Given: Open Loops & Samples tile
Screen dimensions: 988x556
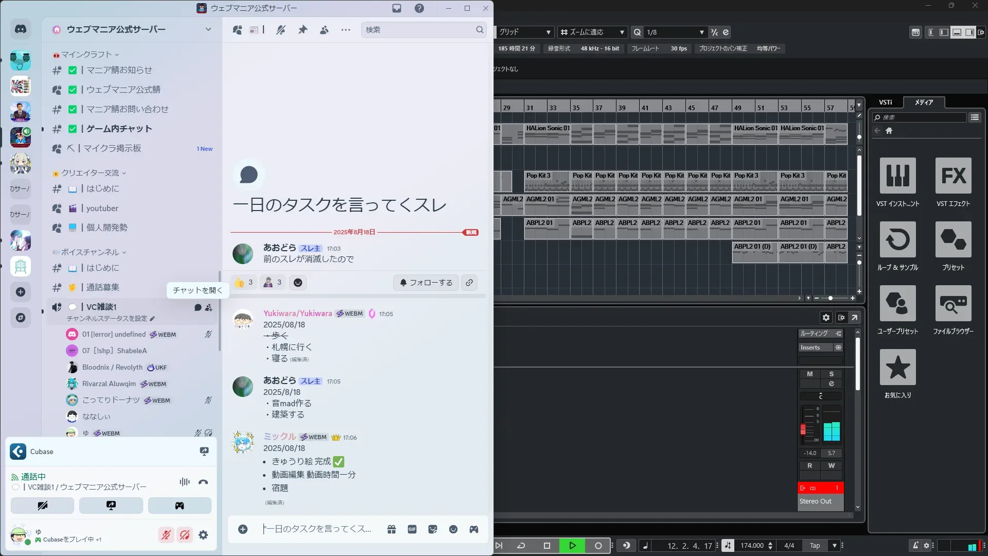Looking at the screenshot, I should [897, 240].
